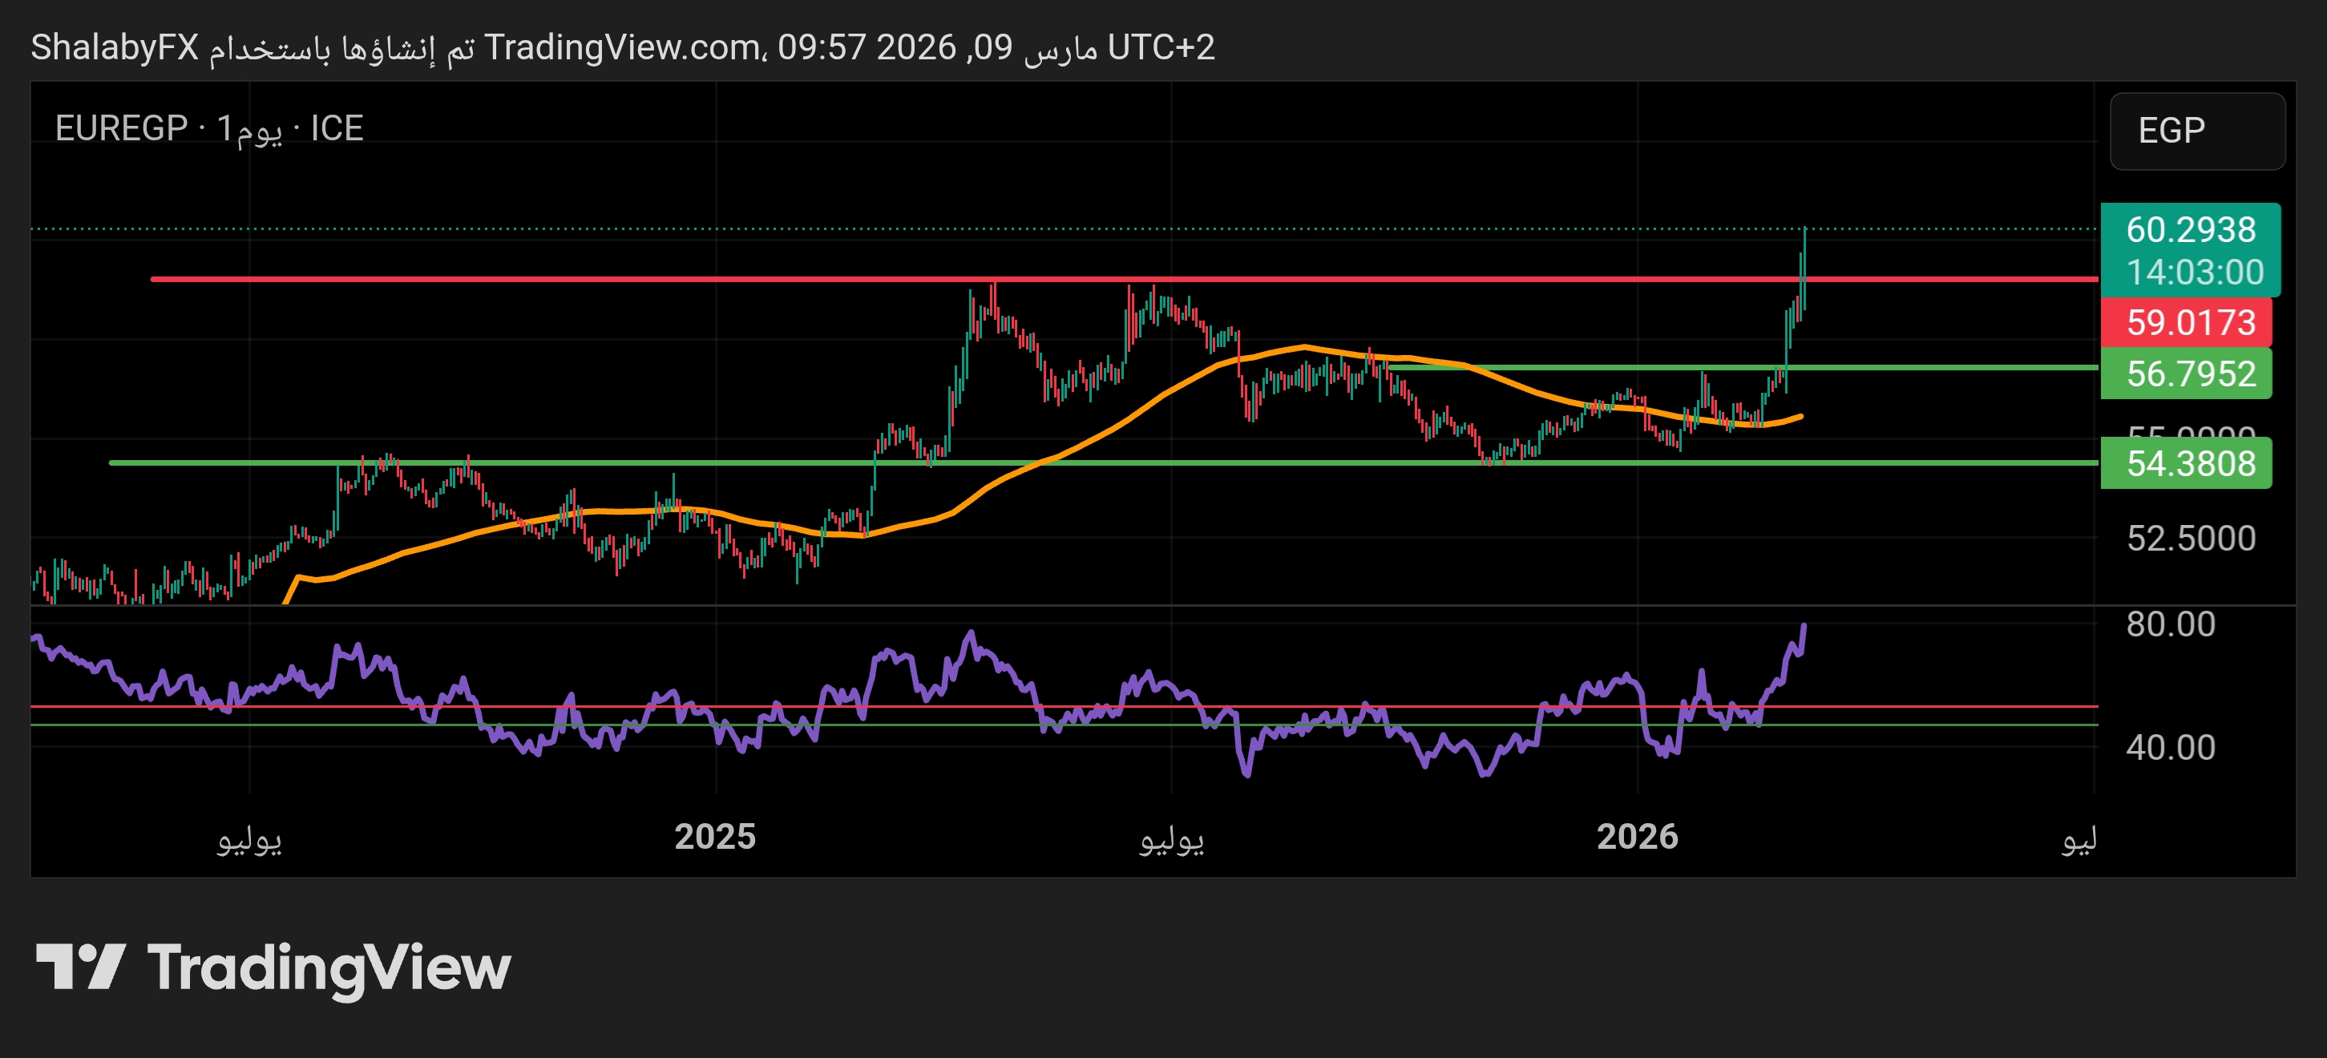The image size is (2327, 1058).
Task: Click the 2026 time axis label
Action: 1637,837
